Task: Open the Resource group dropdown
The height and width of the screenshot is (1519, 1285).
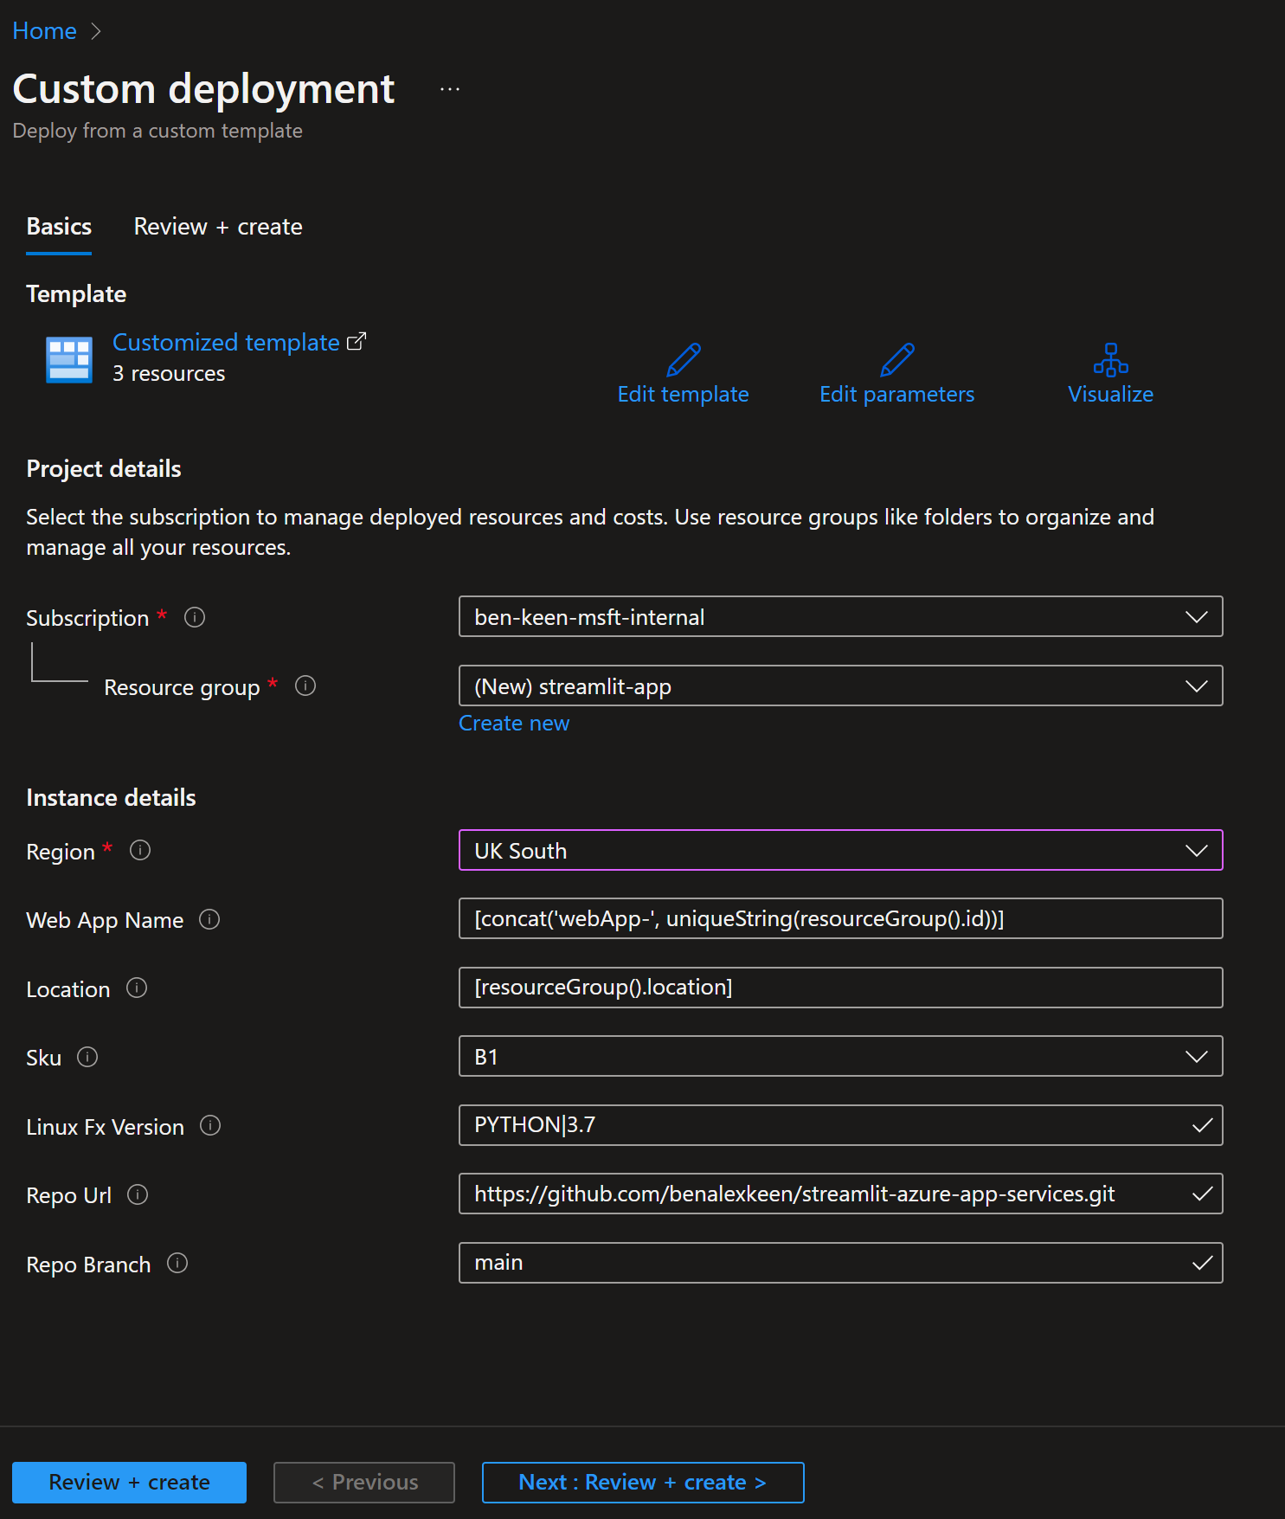Action: tap(839, 686)
